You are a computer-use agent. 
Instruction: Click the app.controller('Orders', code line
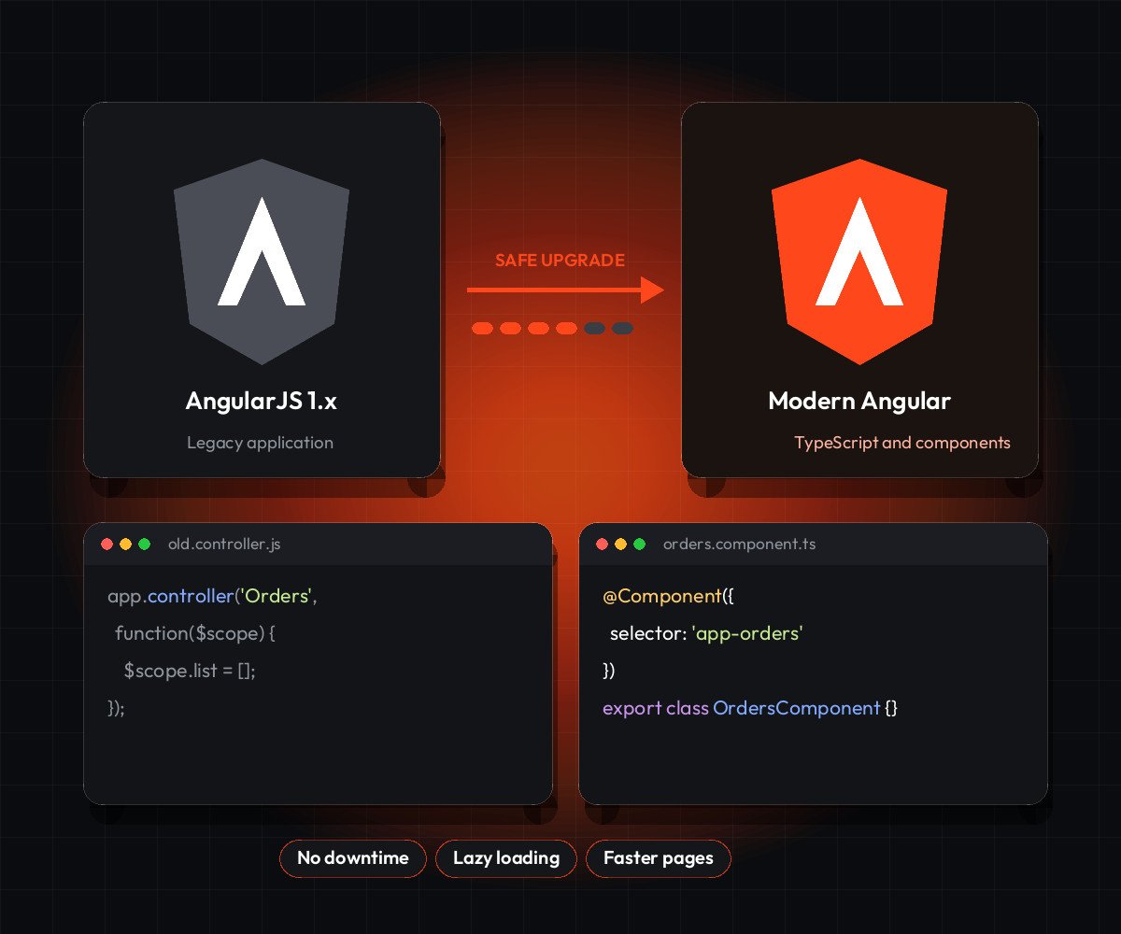point(212,596)
